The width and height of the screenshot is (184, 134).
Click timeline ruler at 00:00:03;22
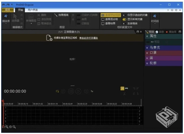(x=112, y=104)
